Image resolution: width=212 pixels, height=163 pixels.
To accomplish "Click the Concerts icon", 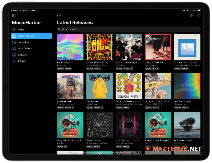I will click(14, 55).
